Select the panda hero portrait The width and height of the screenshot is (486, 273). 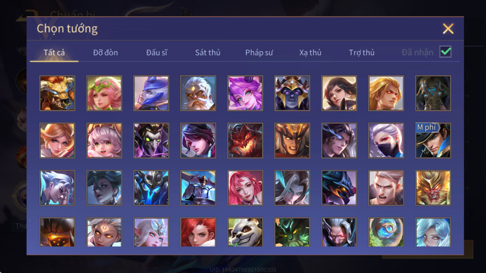(245, 232)
